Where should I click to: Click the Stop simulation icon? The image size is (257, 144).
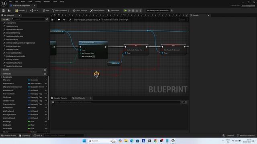point(133,10)
